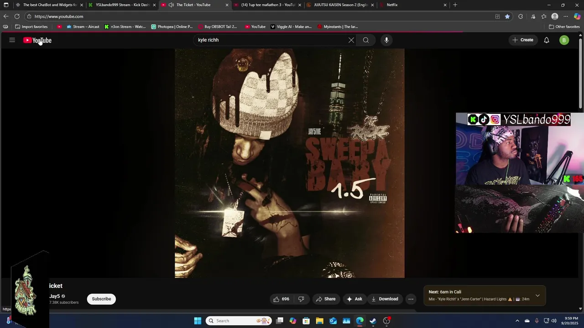Run search with the magnifier button

(x=366, y=40)
